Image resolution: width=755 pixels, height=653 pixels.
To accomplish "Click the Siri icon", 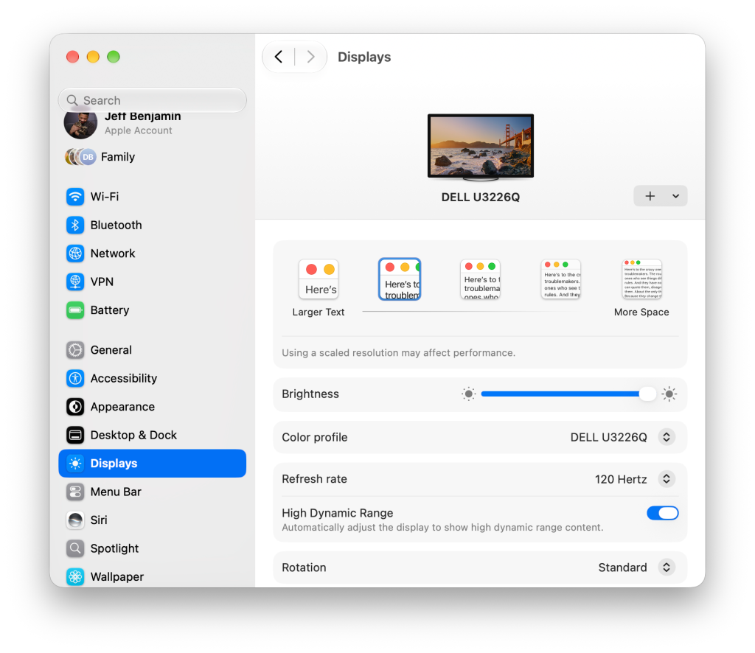I will 75,520.
